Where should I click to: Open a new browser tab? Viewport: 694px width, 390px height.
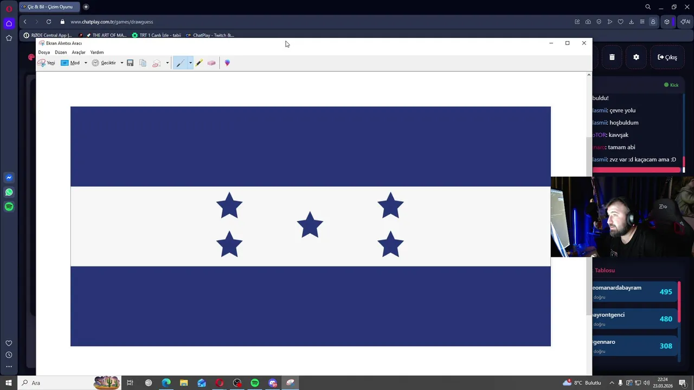click(86, 7)
